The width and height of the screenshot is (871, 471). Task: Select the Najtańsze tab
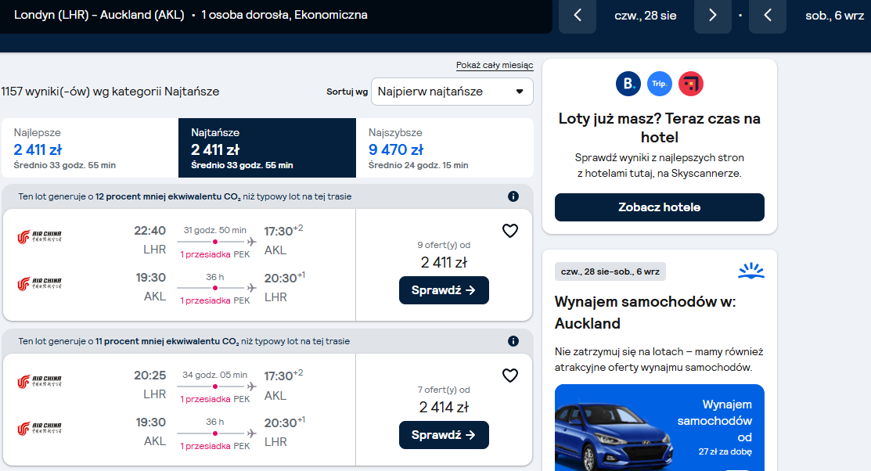(x=267, y=148)
